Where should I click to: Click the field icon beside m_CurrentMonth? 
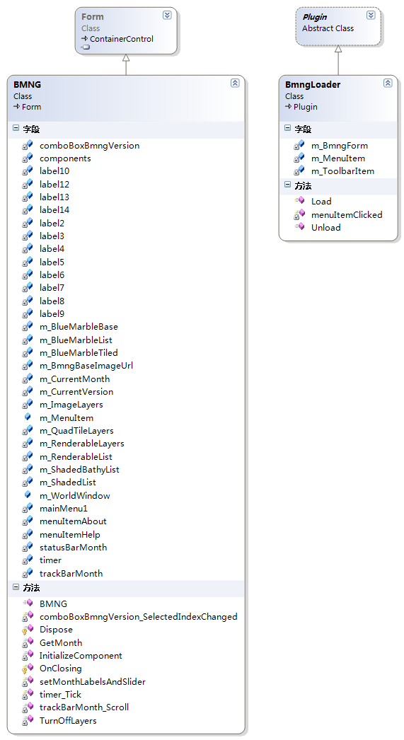tap(28, 378)
